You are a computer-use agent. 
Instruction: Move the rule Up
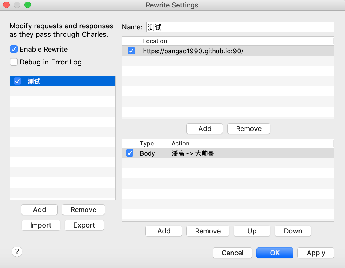(252, 231)
